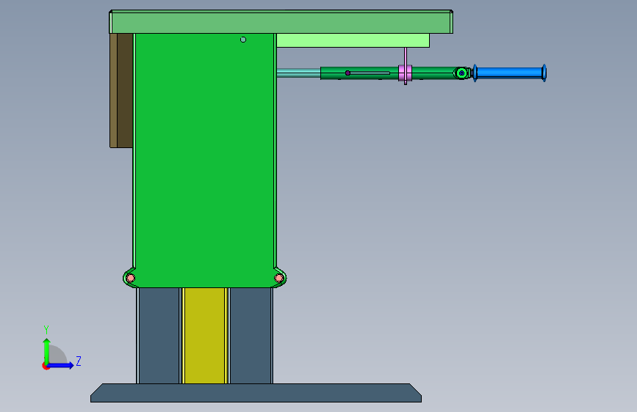Select the left slate-blue column
This screenshot has width=637, height=412.
click(159, 336)
